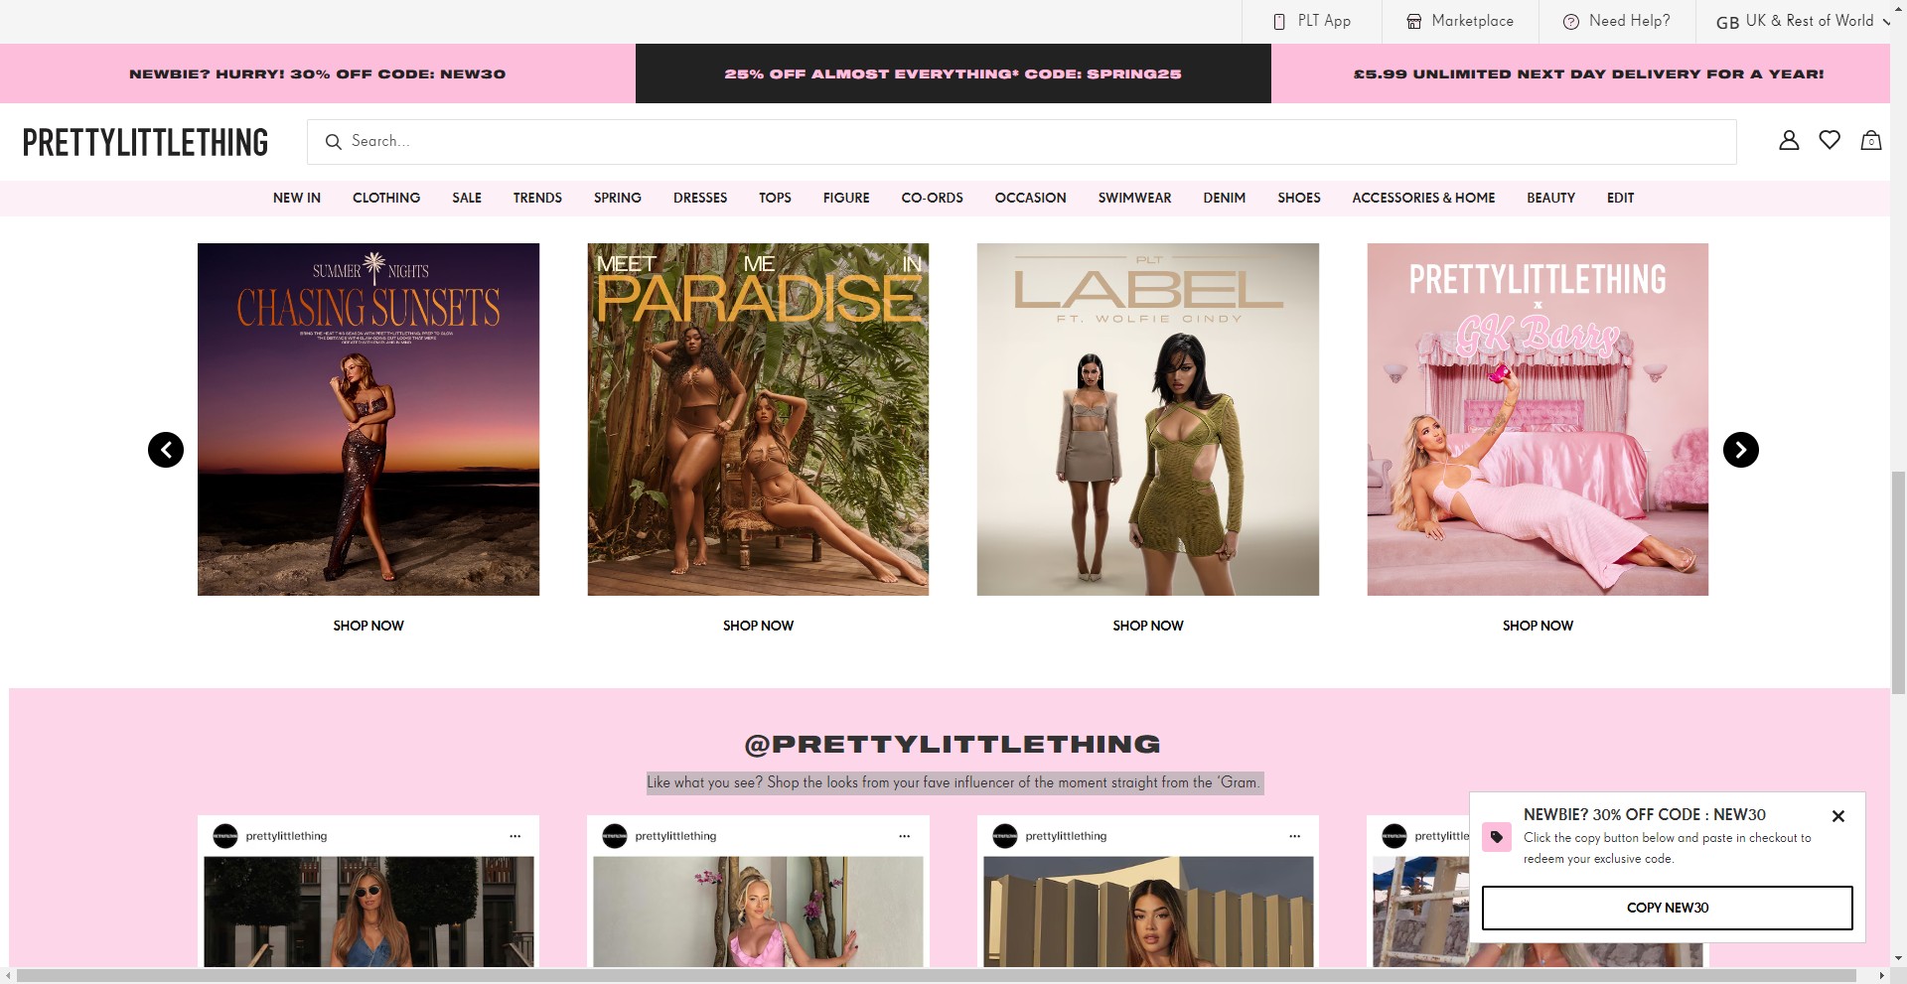The image size is (1907, 984).
Task: Click the Marketplace link
Action: (1460, 21)
